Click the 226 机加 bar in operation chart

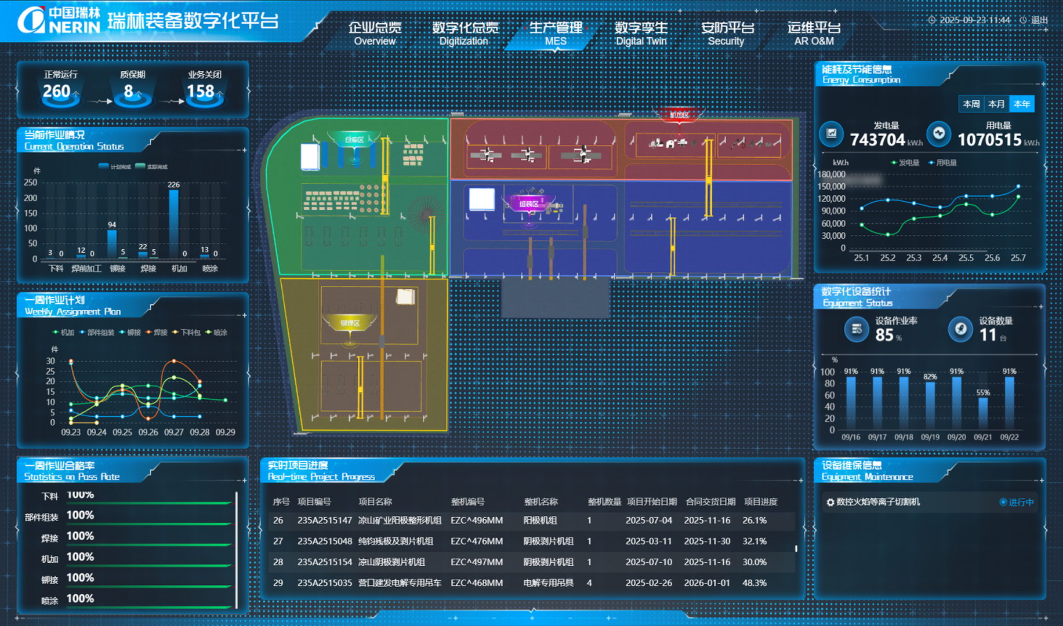(173, 223)
